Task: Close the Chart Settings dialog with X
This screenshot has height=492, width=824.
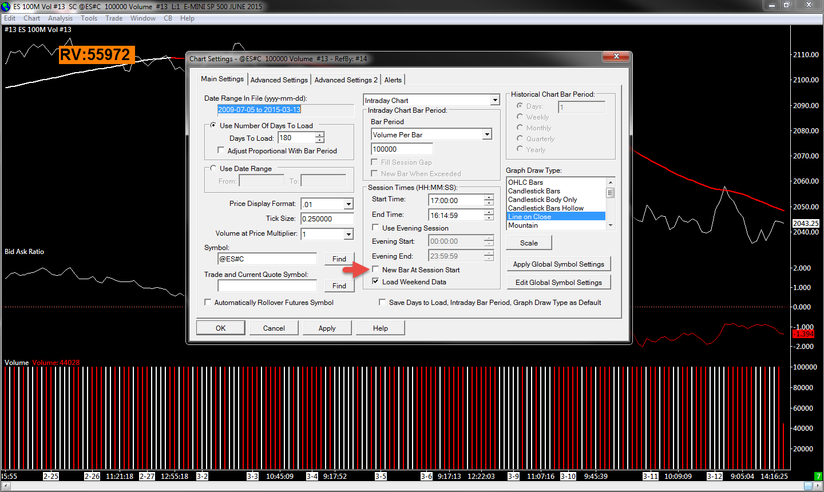Action: click(616, 56)
